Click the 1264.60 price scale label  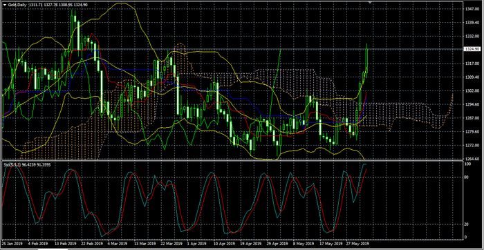tap(472, 159)
